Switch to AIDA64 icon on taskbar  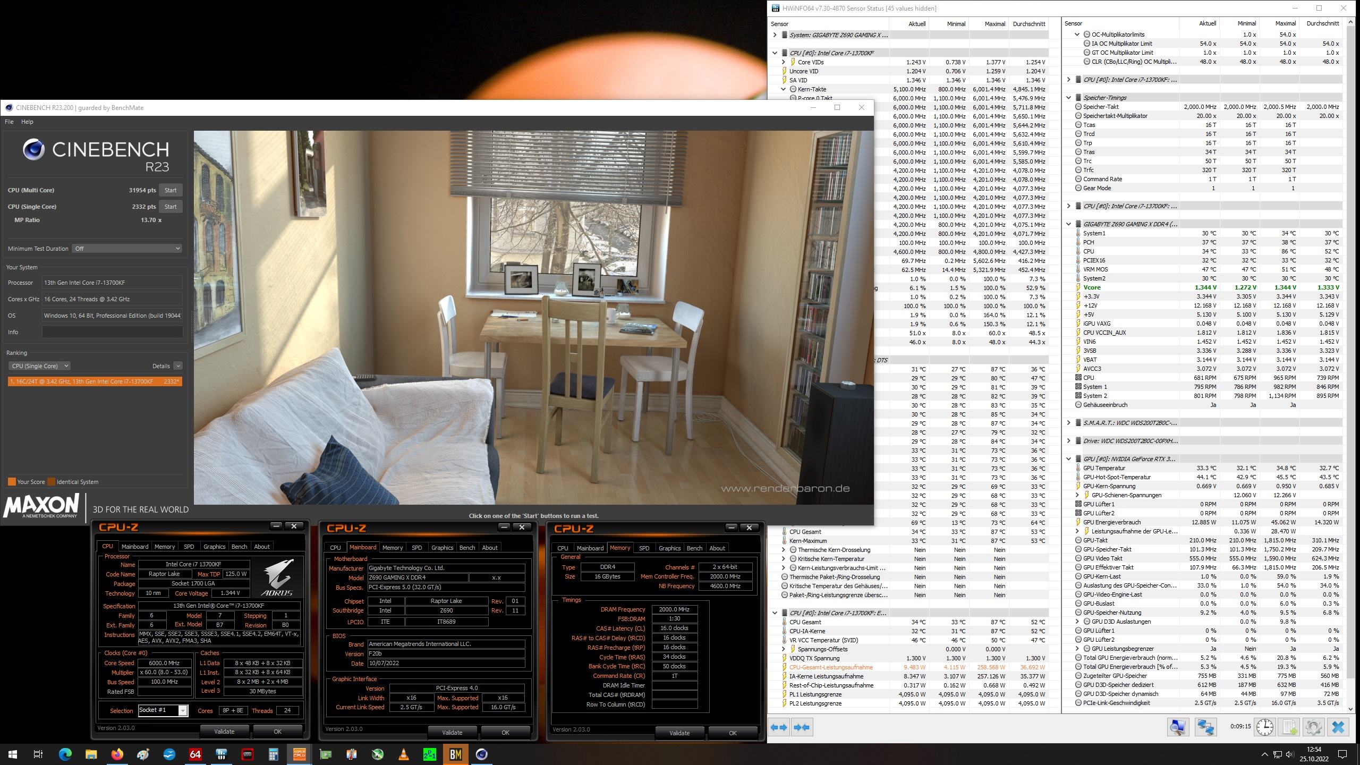(195, 754)
